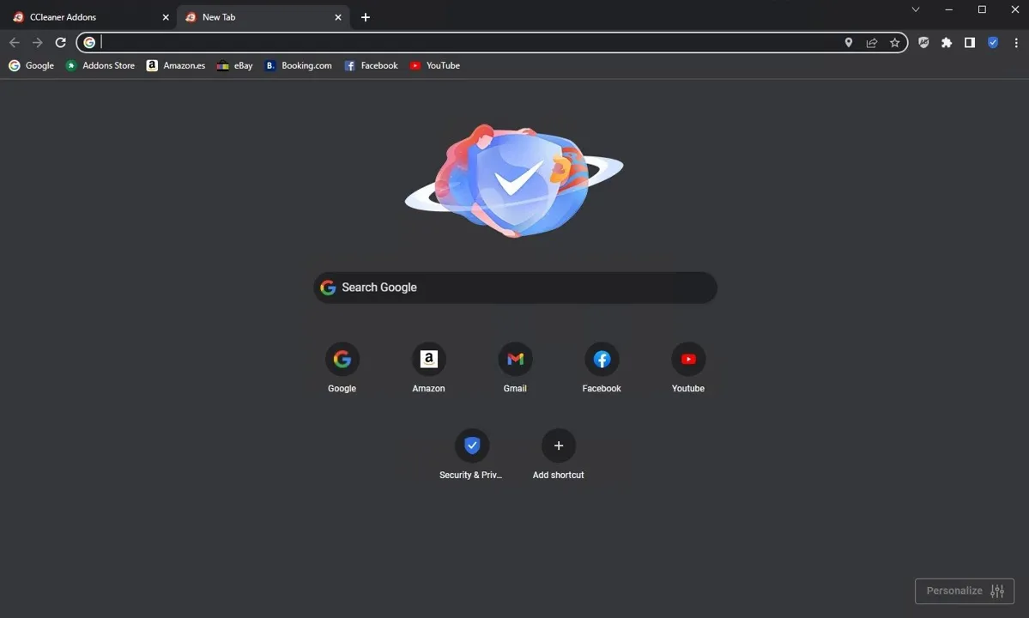Screen dimensions: 1029x618
Task: Open the Gmail shortcut tile
Action: [515, 367]
